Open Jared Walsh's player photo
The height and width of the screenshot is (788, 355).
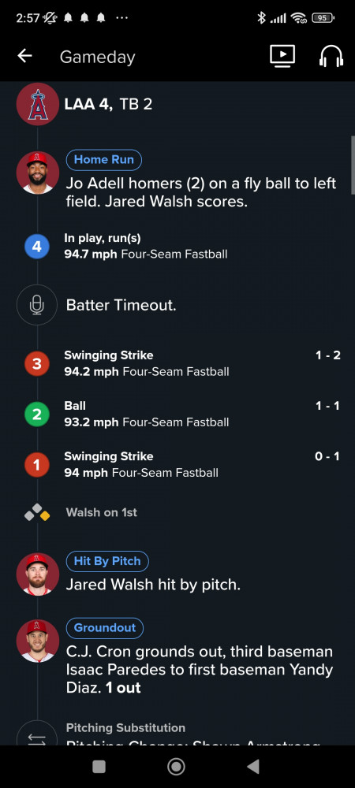click(37, 574)
